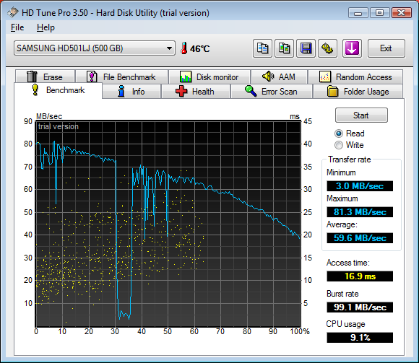
Task: Click the floppy disk save icon
Action: pos(306,48)
